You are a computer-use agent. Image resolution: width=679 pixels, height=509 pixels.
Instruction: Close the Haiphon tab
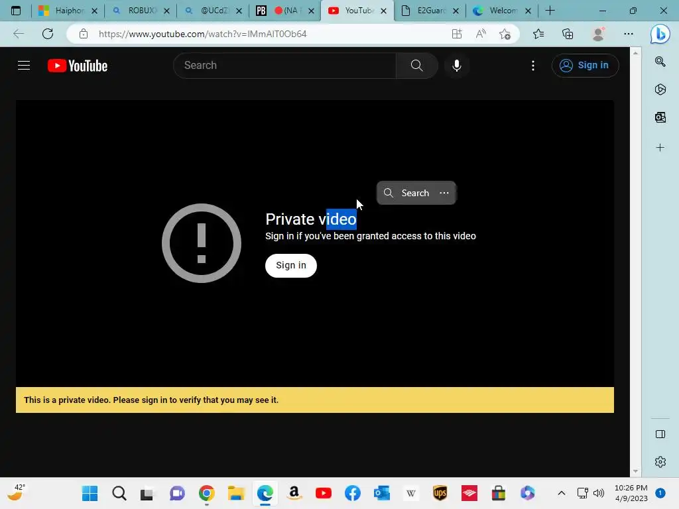(94, 11)
